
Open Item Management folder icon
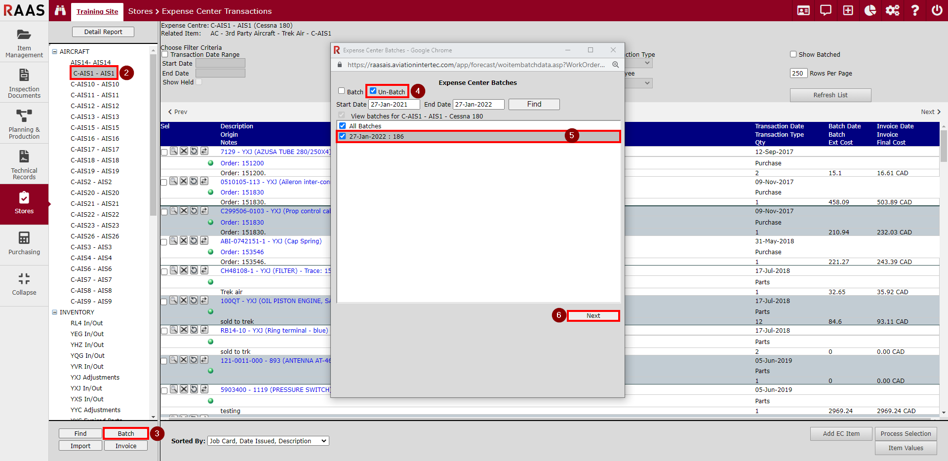click(x=24, y=35)
